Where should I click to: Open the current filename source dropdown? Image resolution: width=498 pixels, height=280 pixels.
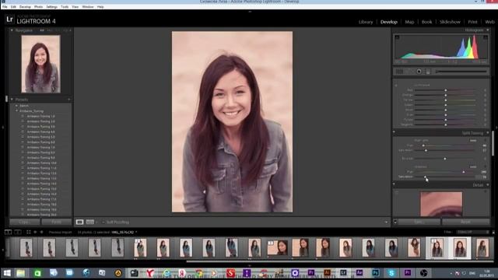point(136,232)
